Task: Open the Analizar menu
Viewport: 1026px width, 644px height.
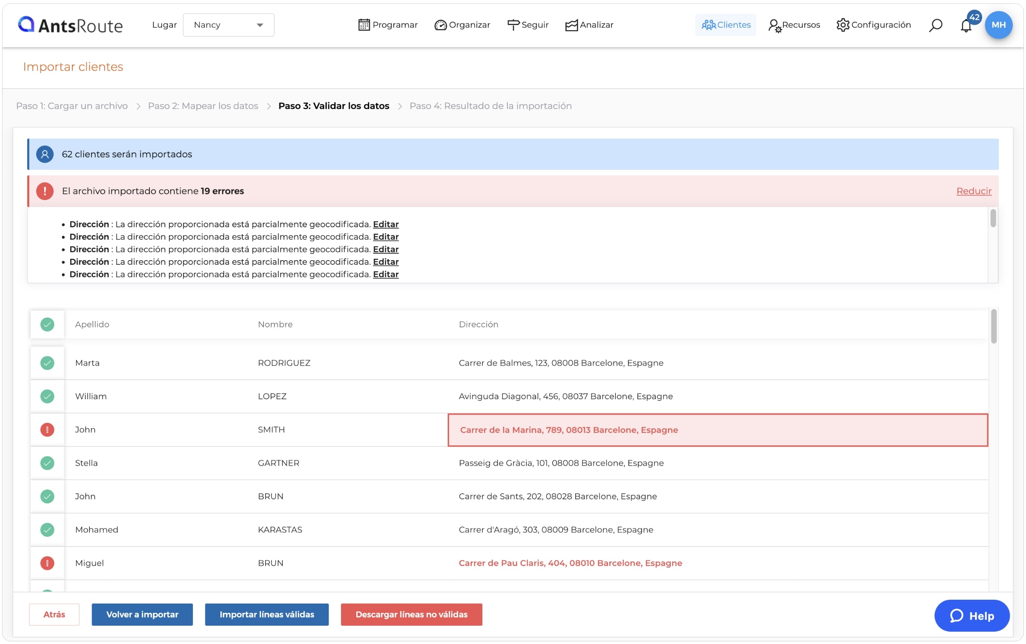Action: [x=589, y=25]
